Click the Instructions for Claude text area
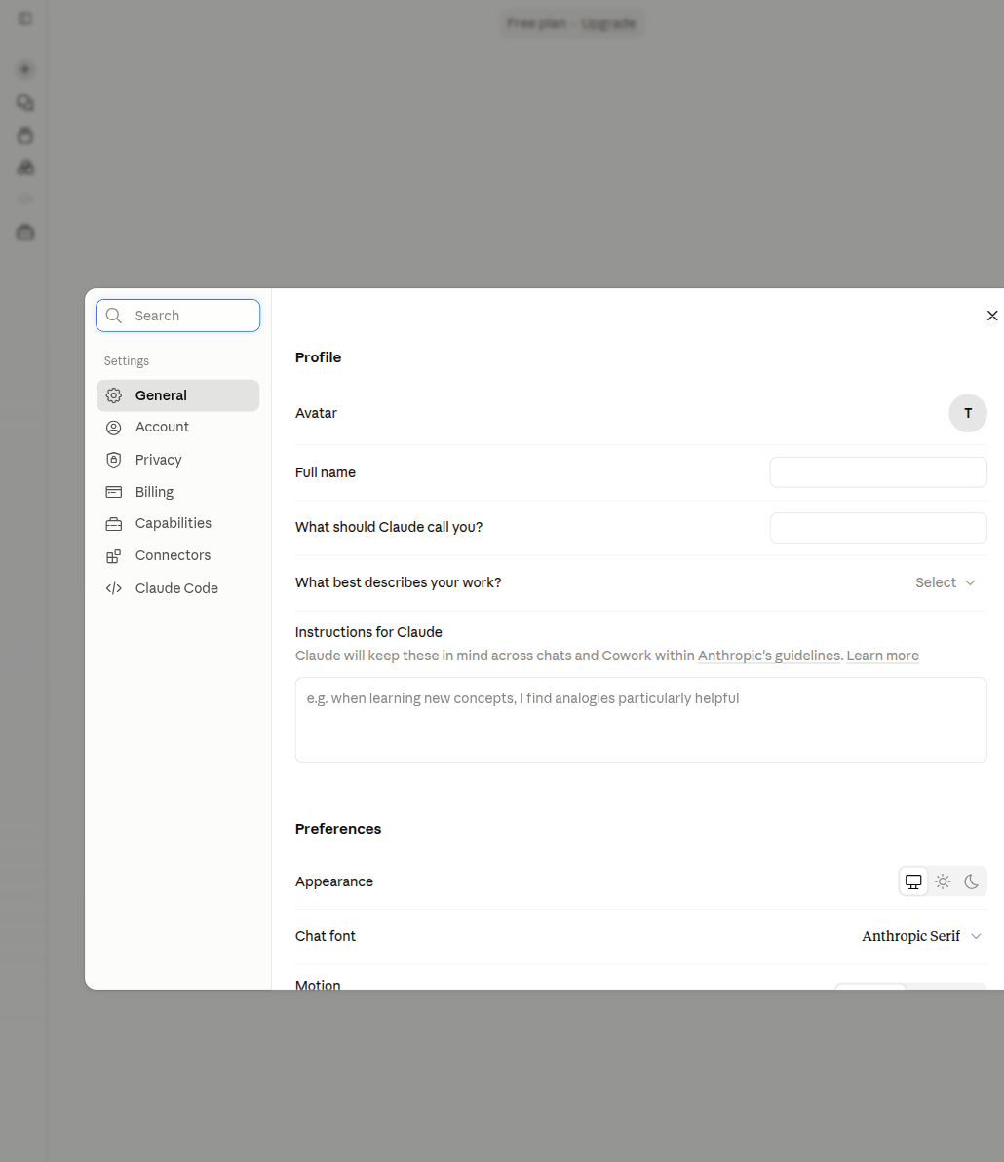Screen dimensions: 1004x1162 pyautogui.click(x=640, y=720)
